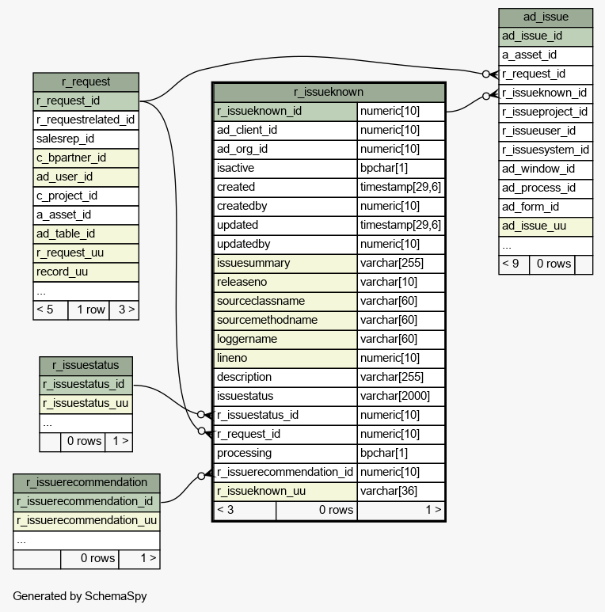Select sourceclassname column in r_issueknown
Screen dimensions: 605x612
tap(285, 302)
